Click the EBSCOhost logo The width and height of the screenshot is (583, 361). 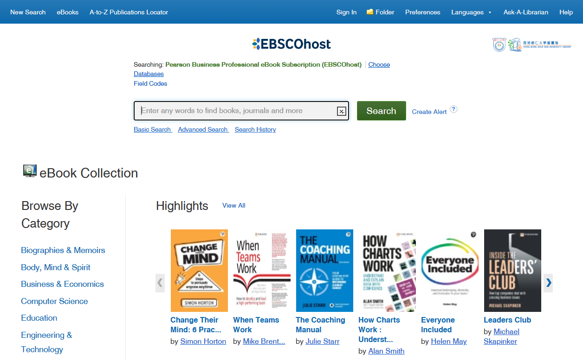[291, 44]
